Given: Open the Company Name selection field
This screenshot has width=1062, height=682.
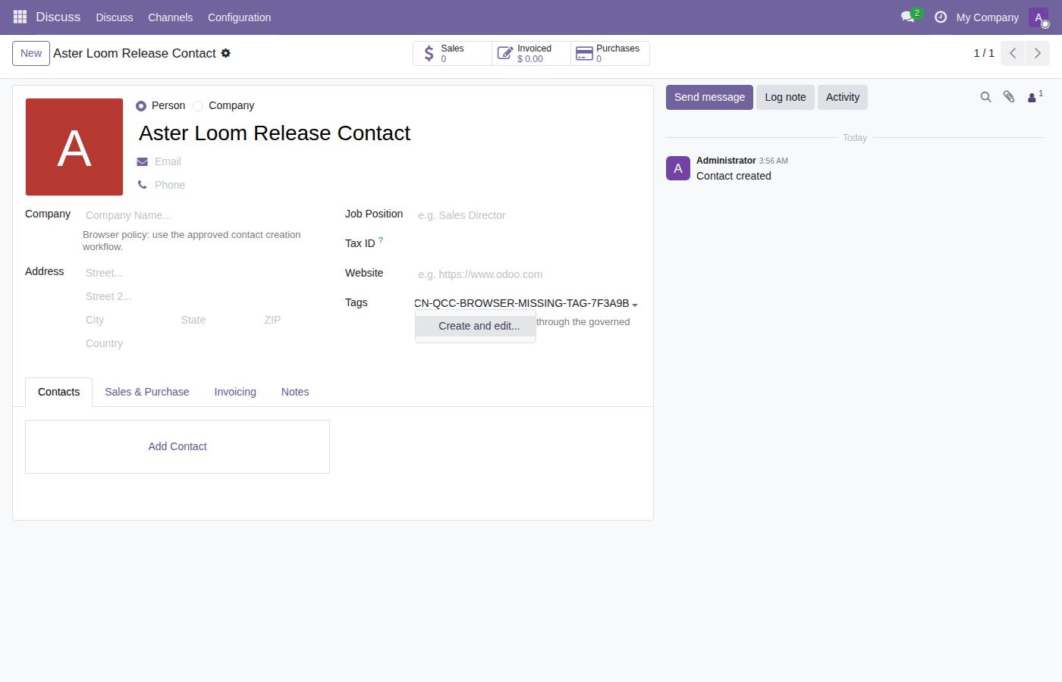Looking at the screenshot, I should pos(205,215).
